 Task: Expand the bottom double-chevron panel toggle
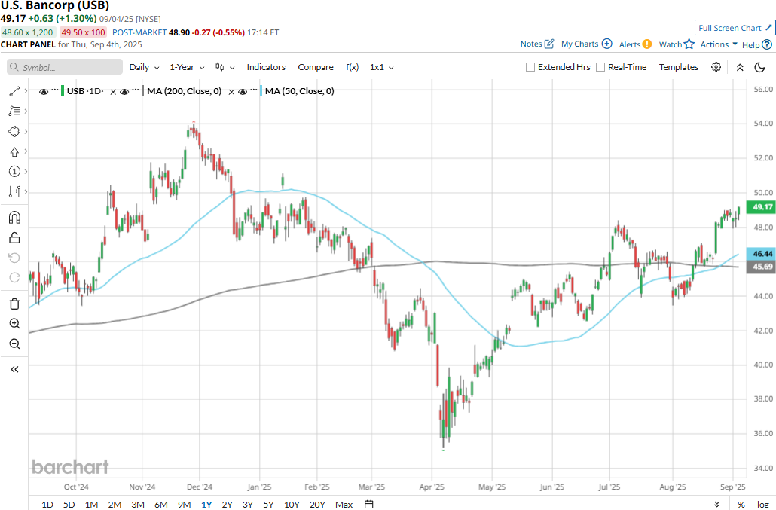tap(717, 505)
